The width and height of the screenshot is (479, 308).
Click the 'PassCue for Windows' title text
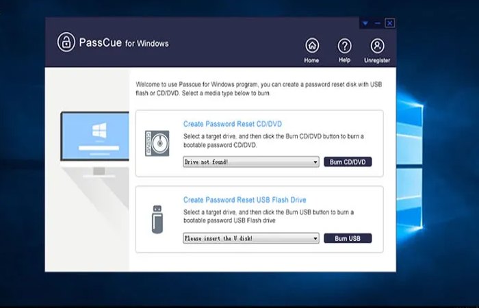(124, 42)
